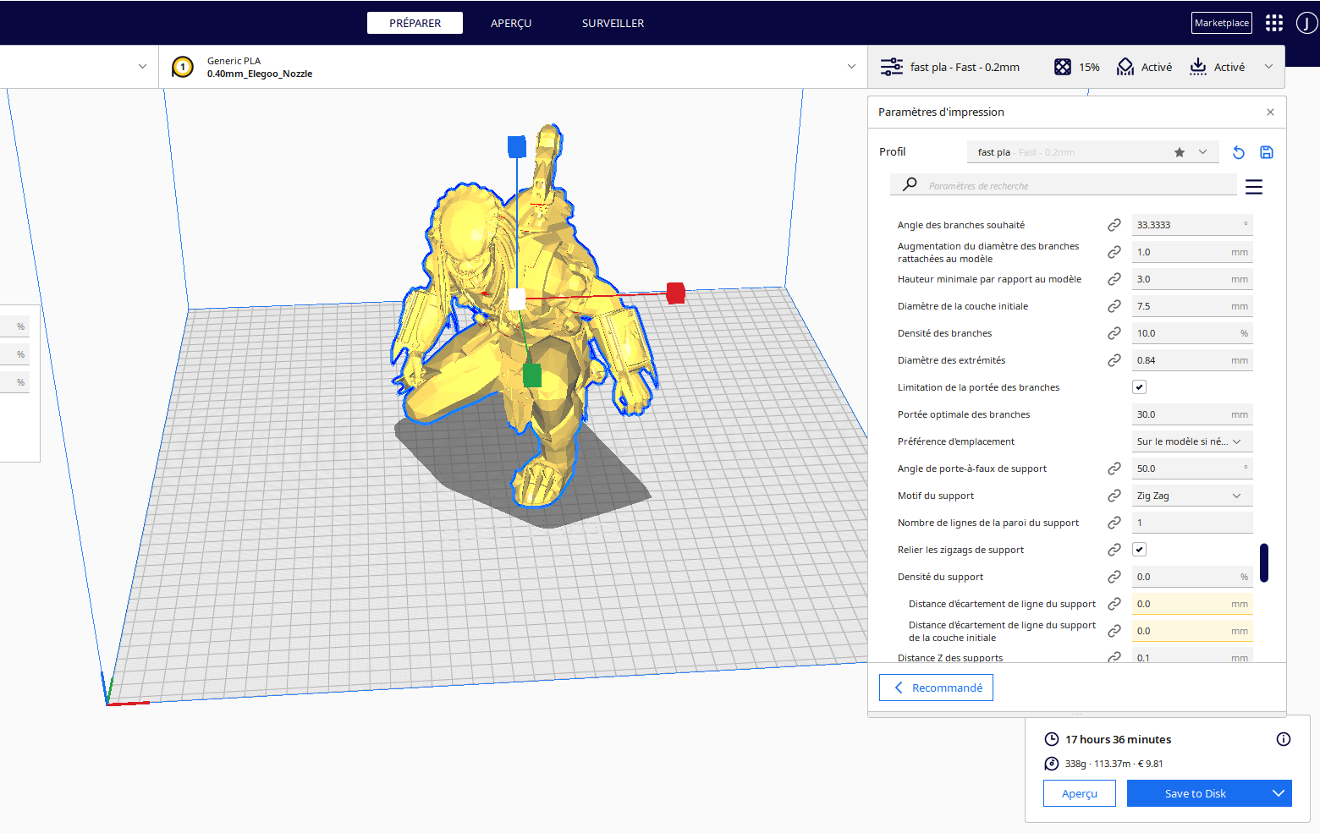Screen dimensions: 1320x833
Task: Click link icon for Augmentation du diamètre des branches
Action: pyautogui.click(x=1114, y=252)
